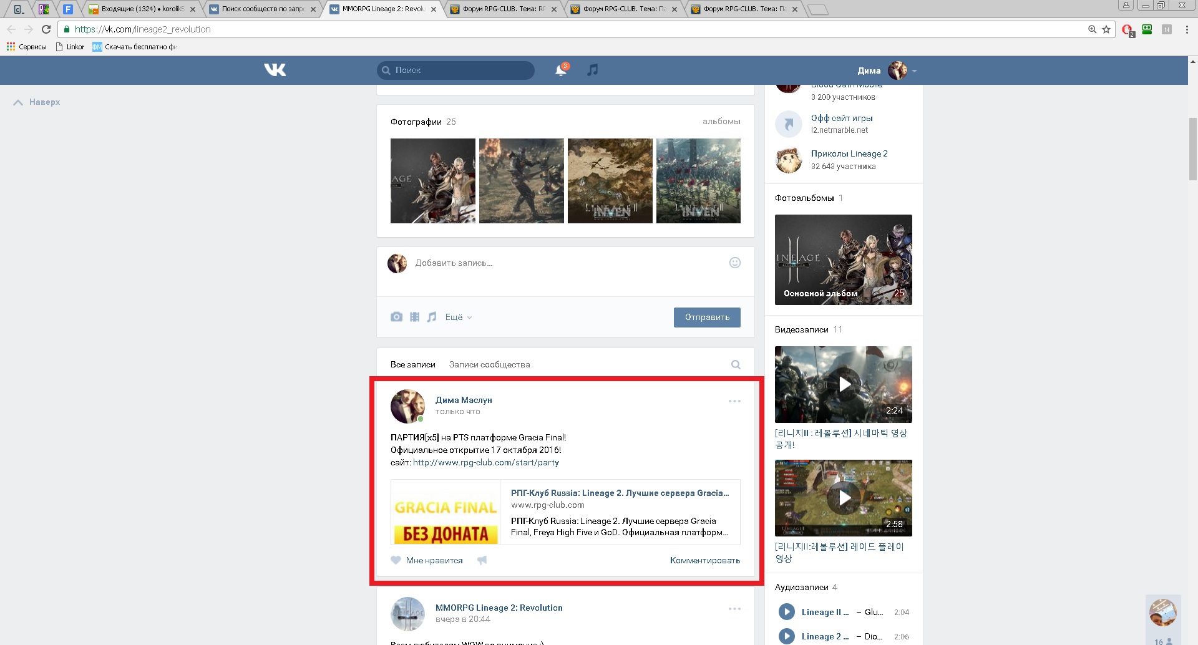This screenshot has height=645, width=1198.
Task: Expand the profile menu arrow next to Дима
Action: [914, 71]
